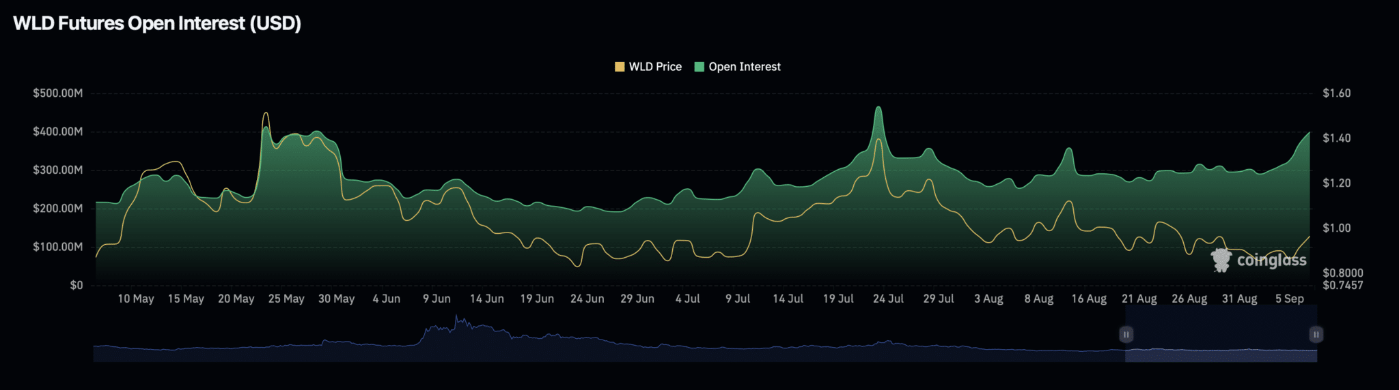Click the 9 Jun date label
The height and width of the screenshot is (390, 1399).
(437, 299)
